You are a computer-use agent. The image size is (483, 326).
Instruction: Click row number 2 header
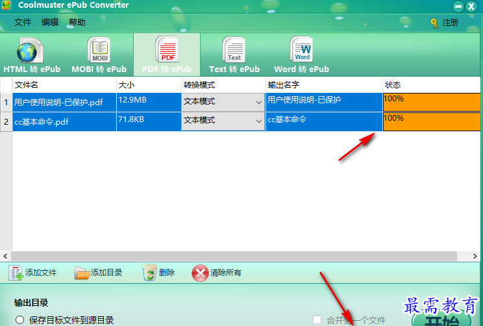[6, 121]
